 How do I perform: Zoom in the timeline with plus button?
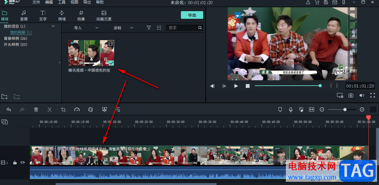coord(362,110)
